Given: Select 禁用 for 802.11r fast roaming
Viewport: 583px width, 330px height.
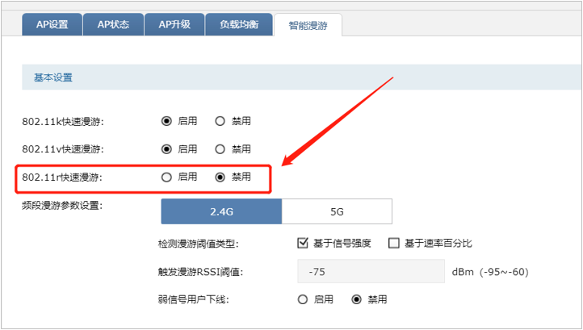Looking at the screenshot, I should click(220, 177).
